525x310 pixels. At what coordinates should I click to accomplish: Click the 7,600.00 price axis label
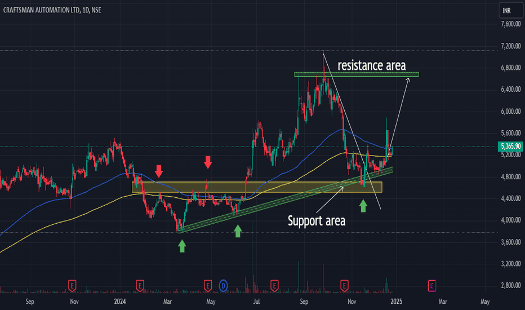pyautogui.click(x=510, y=24)
